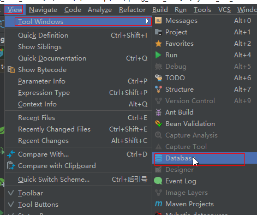Open the Navigate menu
Viewport: 257px width, 215px height.
click(43, 10)
